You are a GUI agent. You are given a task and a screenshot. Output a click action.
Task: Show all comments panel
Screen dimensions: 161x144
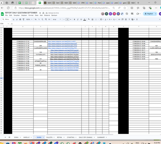132,14
